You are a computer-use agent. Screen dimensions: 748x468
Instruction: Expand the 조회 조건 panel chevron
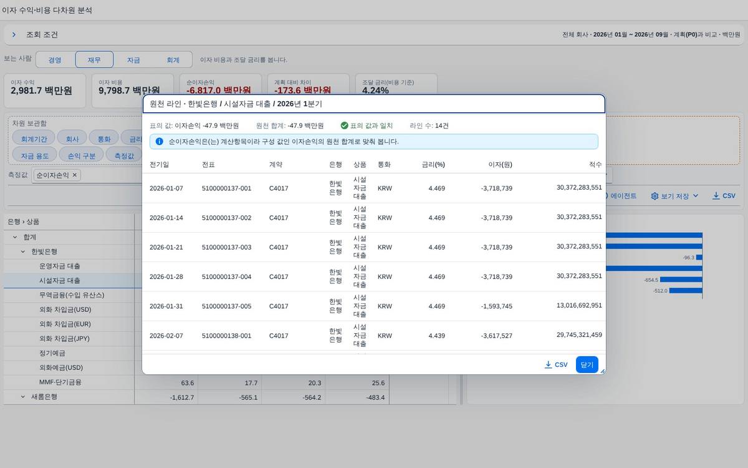point(14,35)
